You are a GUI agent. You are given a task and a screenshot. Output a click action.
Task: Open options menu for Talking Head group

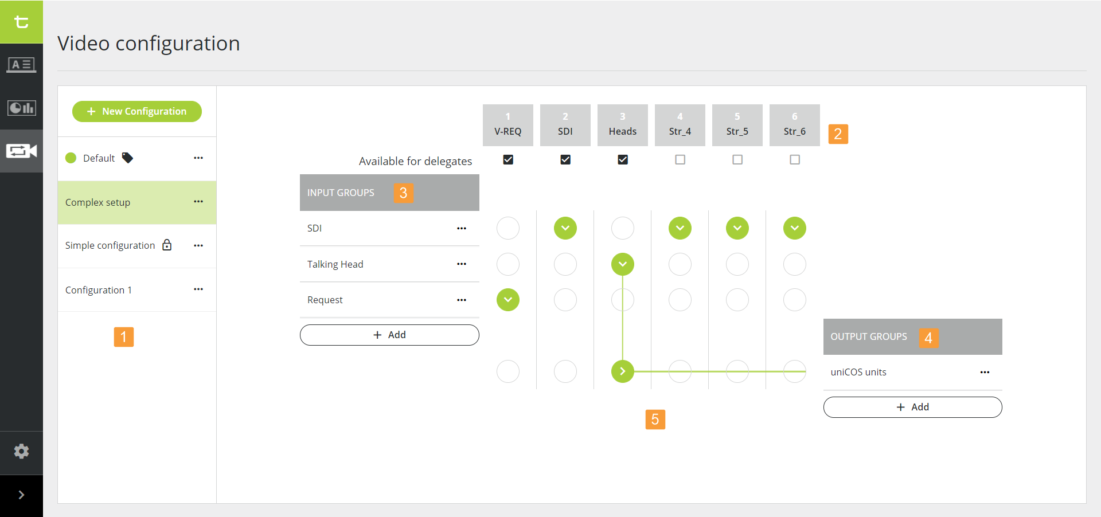pyautogui.click(x=462, y=264)
